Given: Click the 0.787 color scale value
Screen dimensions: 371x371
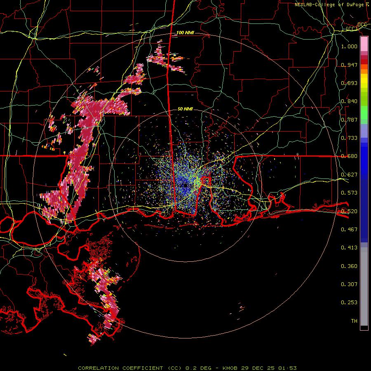Looking at the screenshot, I should [349, 120].
